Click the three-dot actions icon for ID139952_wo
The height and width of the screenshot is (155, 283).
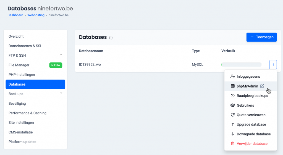273,65
